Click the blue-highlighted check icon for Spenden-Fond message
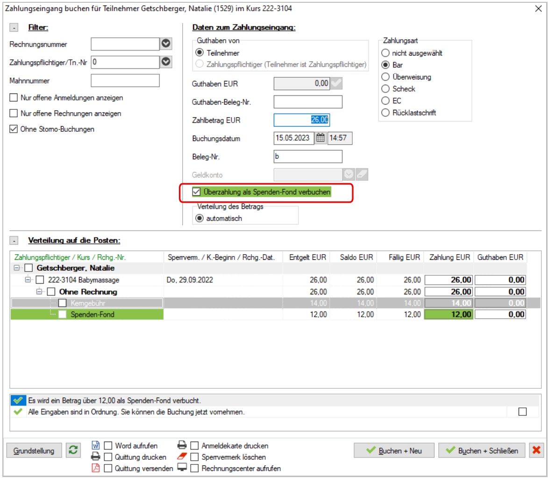This screenshot has height=478, width=548. (x=18, y=400)
